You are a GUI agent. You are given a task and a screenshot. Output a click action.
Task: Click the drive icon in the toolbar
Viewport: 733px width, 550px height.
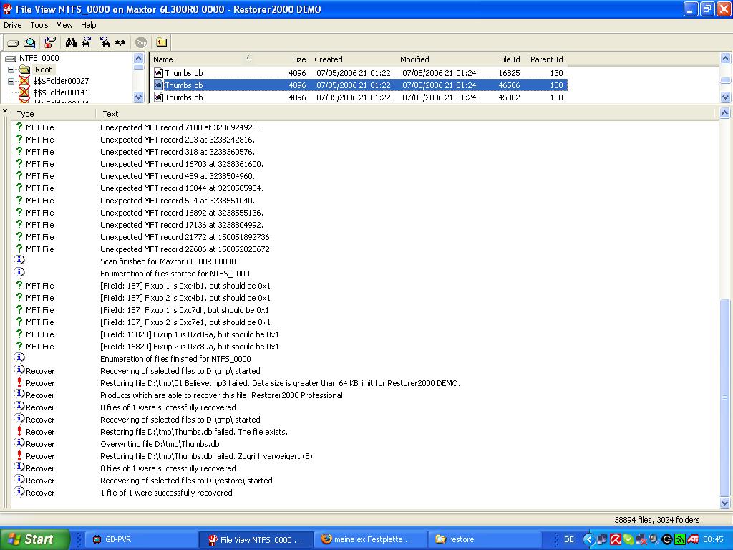13,42
